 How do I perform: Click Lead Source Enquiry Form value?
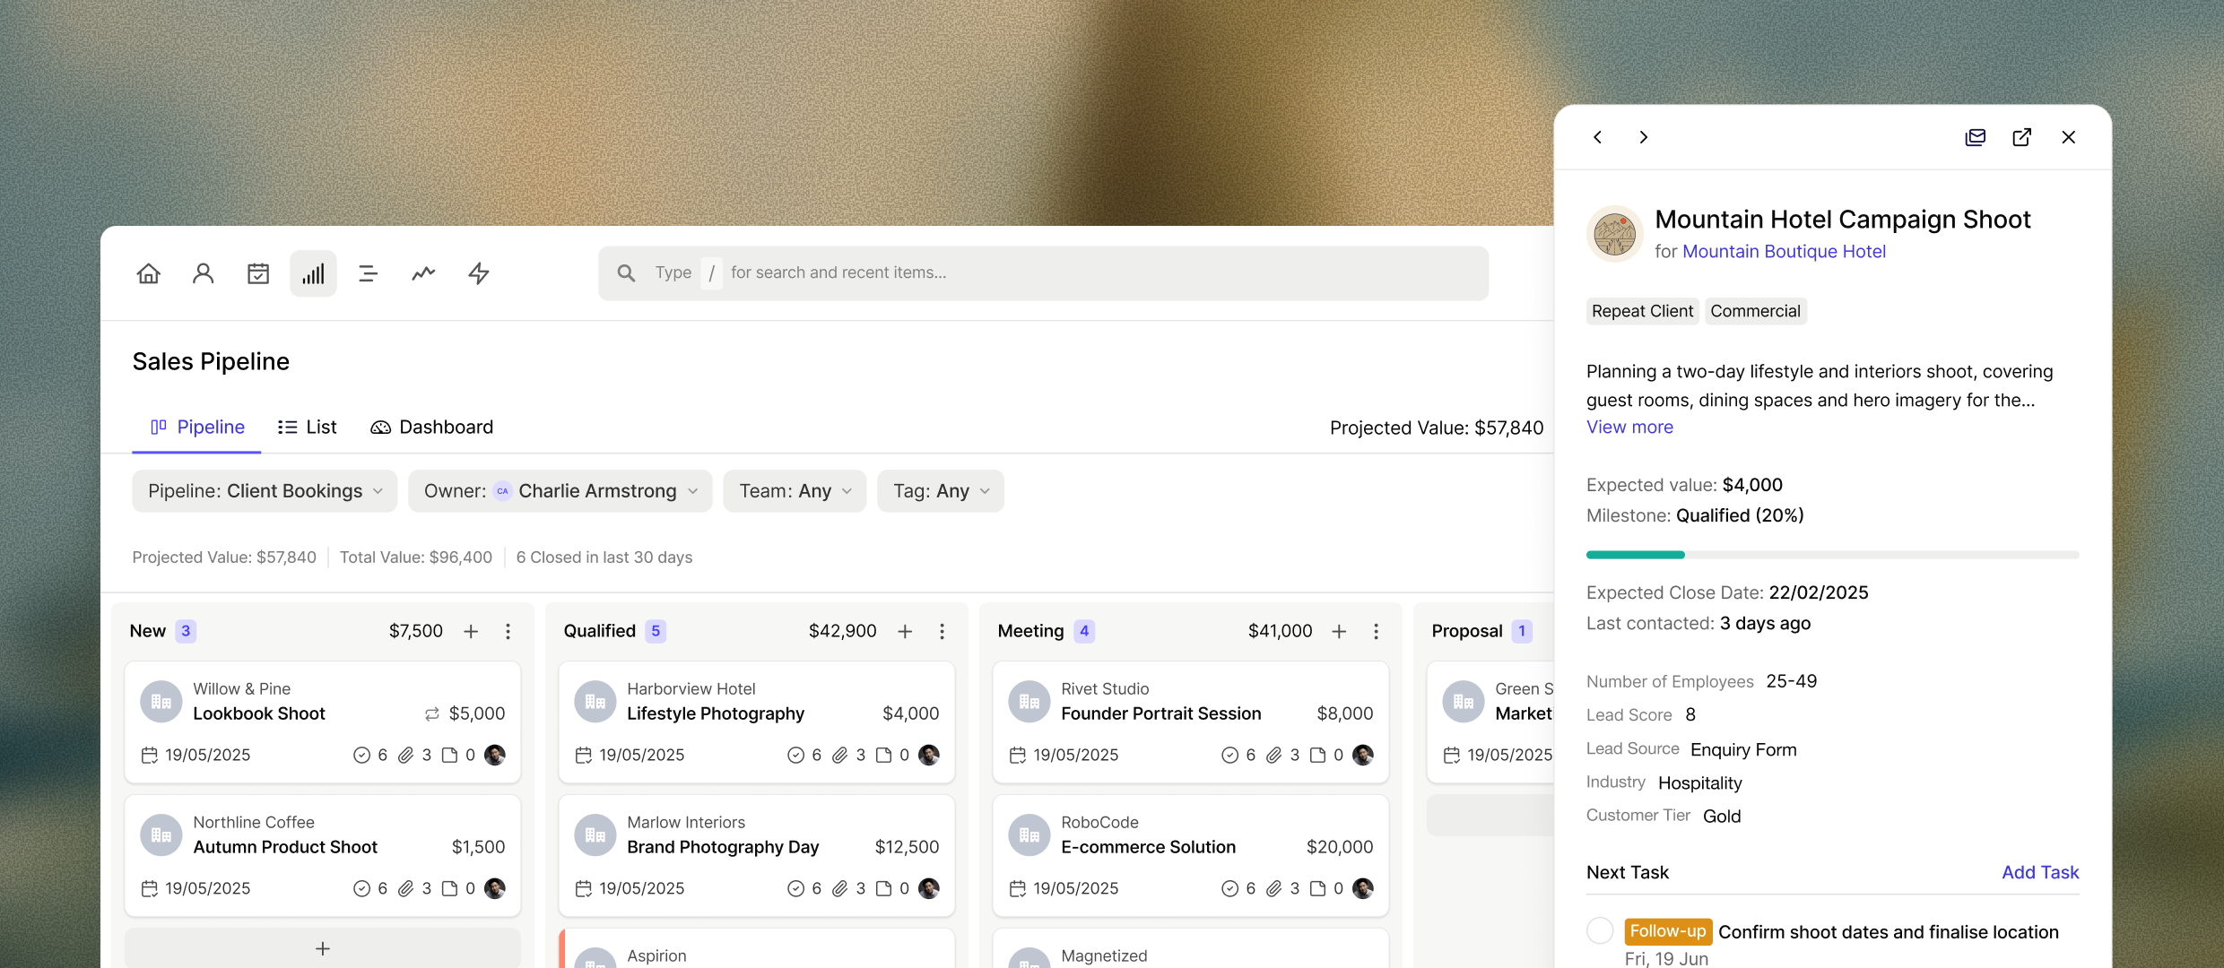1743,750
